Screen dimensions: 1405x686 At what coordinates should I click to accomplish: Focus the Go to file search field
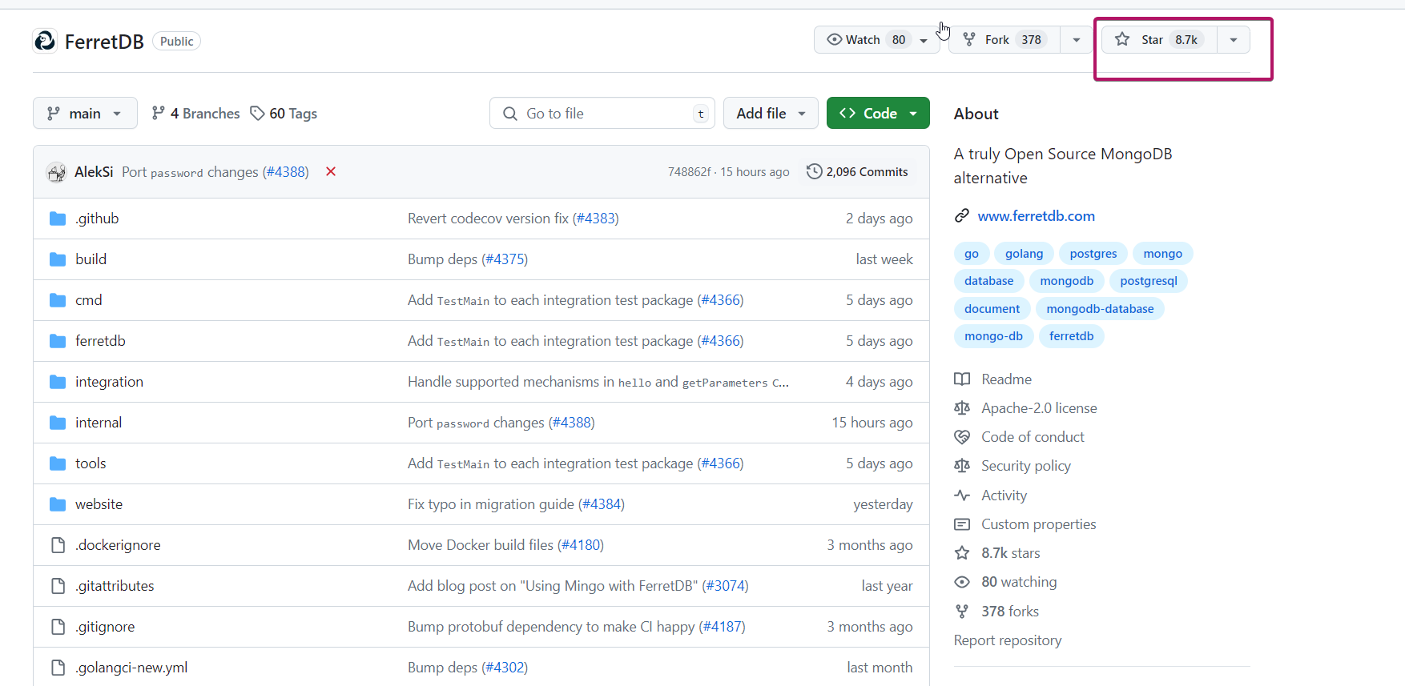[x=602, y=113]
